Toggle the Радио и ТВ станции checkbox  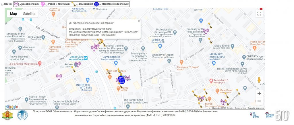point(47,5)
